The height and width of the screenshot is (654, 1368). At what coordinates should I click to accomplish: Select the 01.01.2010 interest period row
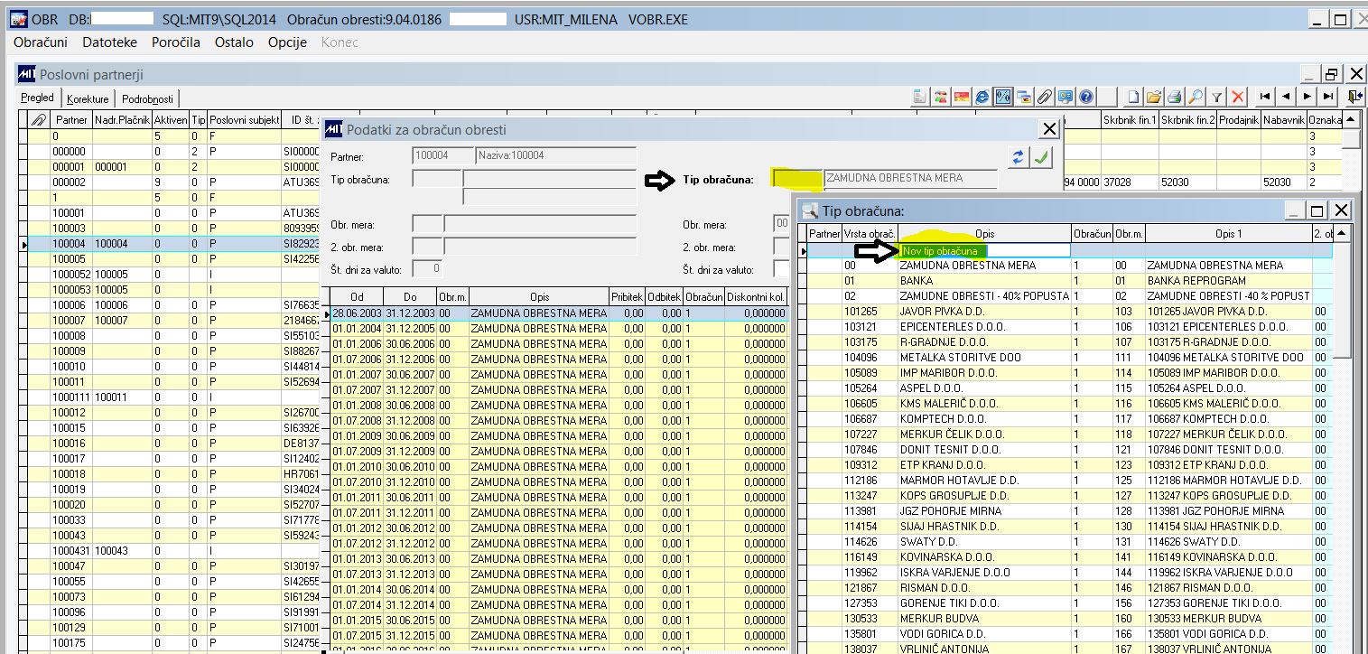tap(557, 466)
